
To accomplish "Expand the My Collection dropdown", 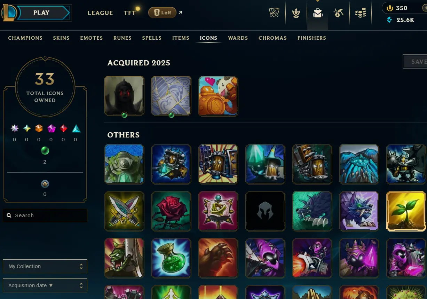I will pyautogui.click(x=45, y=266).
